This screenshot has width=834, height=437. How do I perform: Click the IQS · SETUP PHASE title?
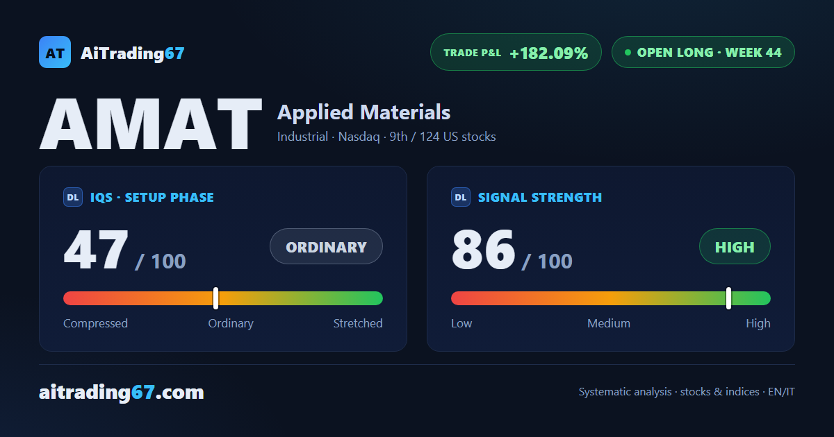tap(152, 197)
